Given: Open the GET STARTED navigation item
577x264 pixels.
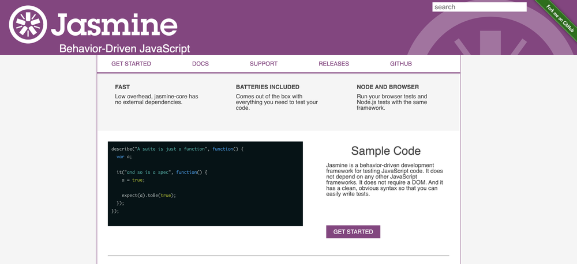Looking at the screenshot, I should (131, 64).
